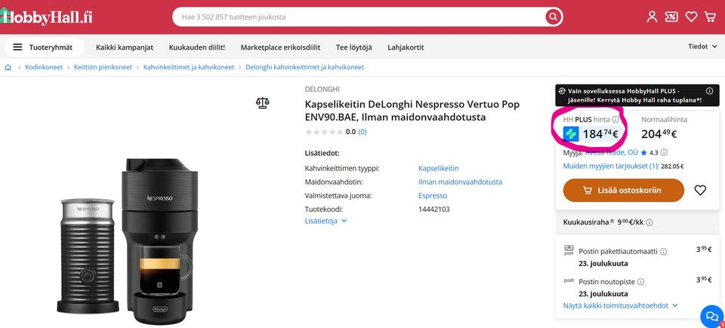The width and height of the screenshot is (725, 328).
Task: Click the Kapselikeitin attribute link
Action: coord(438,168)
